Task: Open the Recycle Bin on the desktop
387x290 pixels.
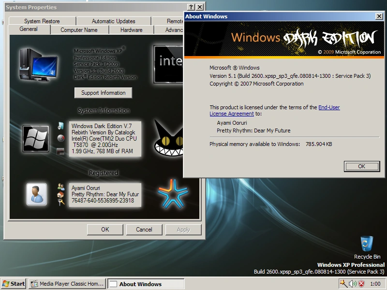Action: (x=367, y=247)
